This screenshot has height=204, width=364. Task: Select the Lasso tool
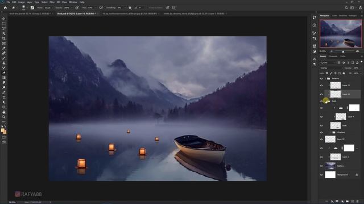coord(4,28)
